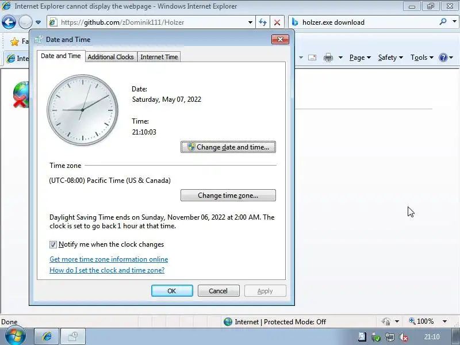Select the Date and Time tab
The height and width of the screenshot is (345, 460).
click(61, 56)
